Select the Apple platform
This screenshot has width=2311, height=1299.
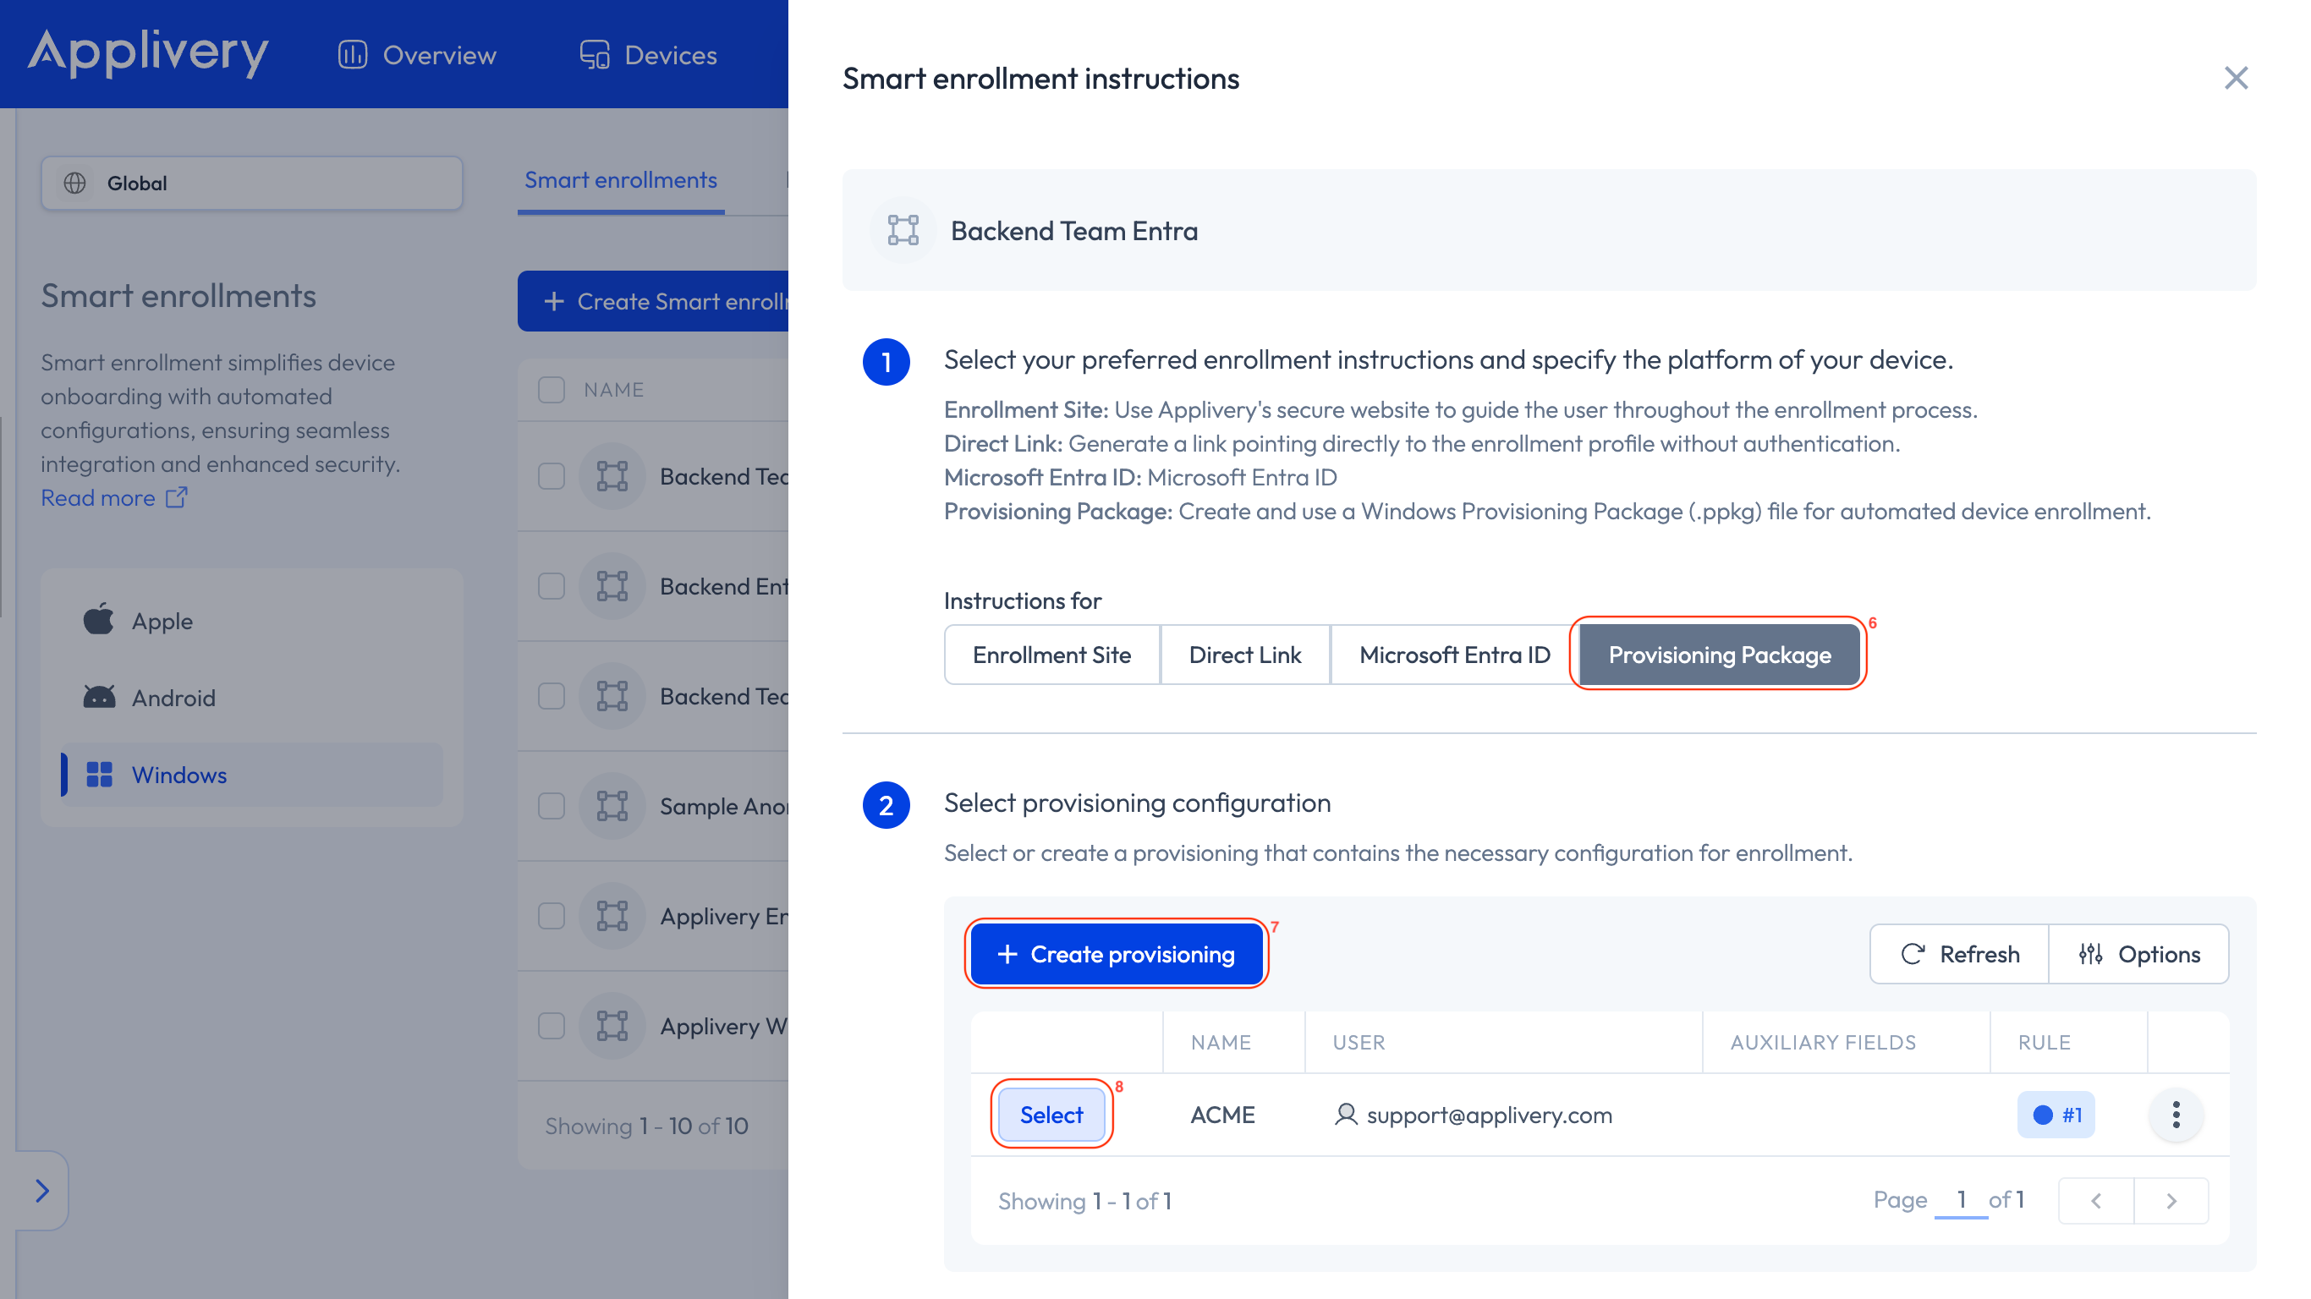[x=252, y=621]
